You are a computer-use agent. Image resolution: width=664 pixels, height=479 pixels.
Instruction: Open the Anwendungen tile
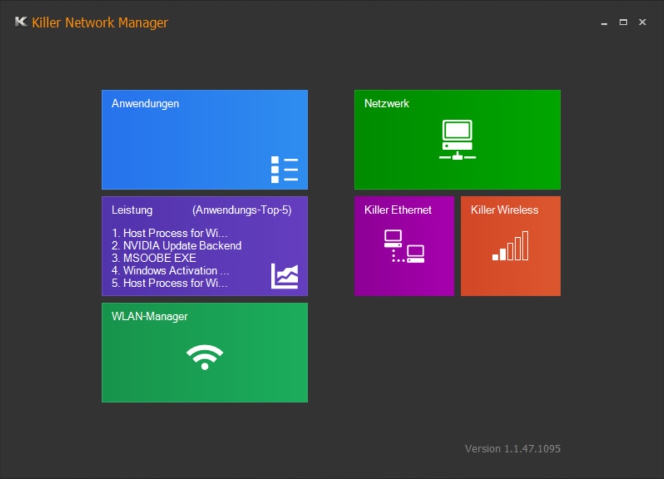click(x=205, y=139)
